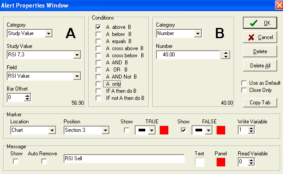The width and height of the screenshot is (283, 174).
Task: Check the 'A above B' condition checkbox
Action: tap(98, 27)
